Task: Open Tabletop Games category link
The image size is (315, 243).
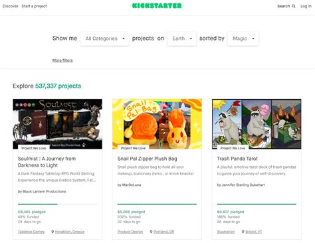Action: pos(31,232)
